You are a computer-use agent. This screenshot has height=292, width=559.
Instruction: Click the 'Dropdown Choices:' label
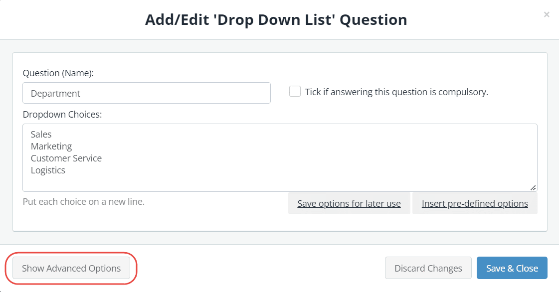(62, 114)
